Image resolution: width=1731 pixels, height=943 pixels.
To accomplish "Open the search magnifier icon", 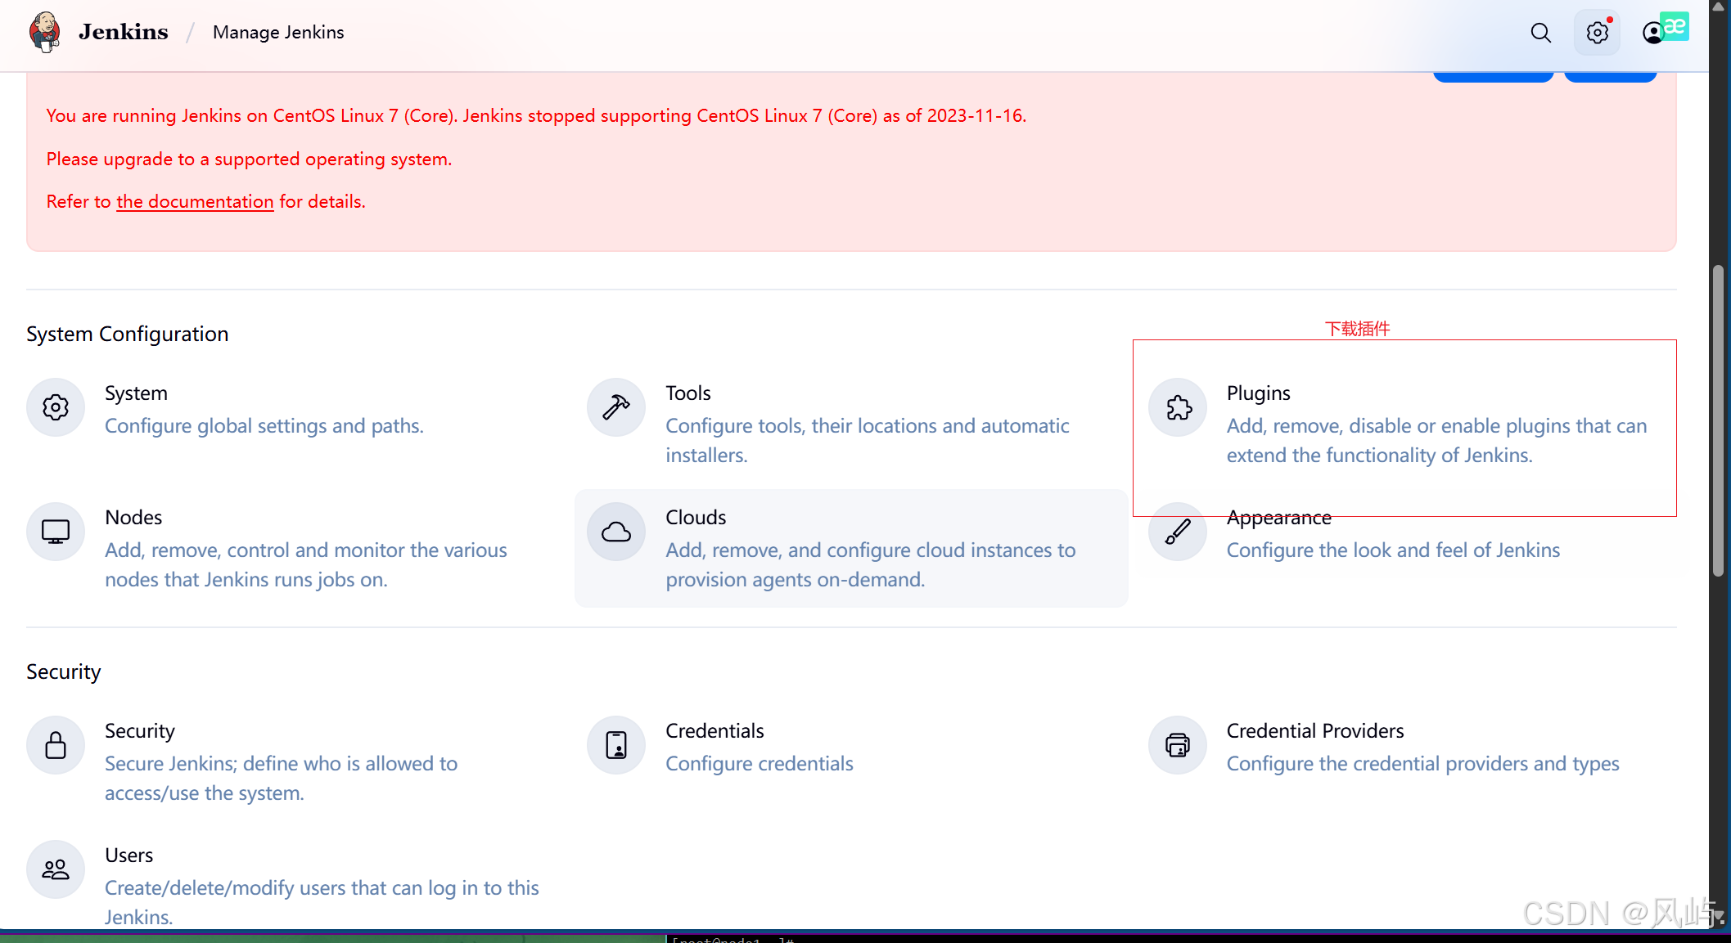I will pos(1540,33).
